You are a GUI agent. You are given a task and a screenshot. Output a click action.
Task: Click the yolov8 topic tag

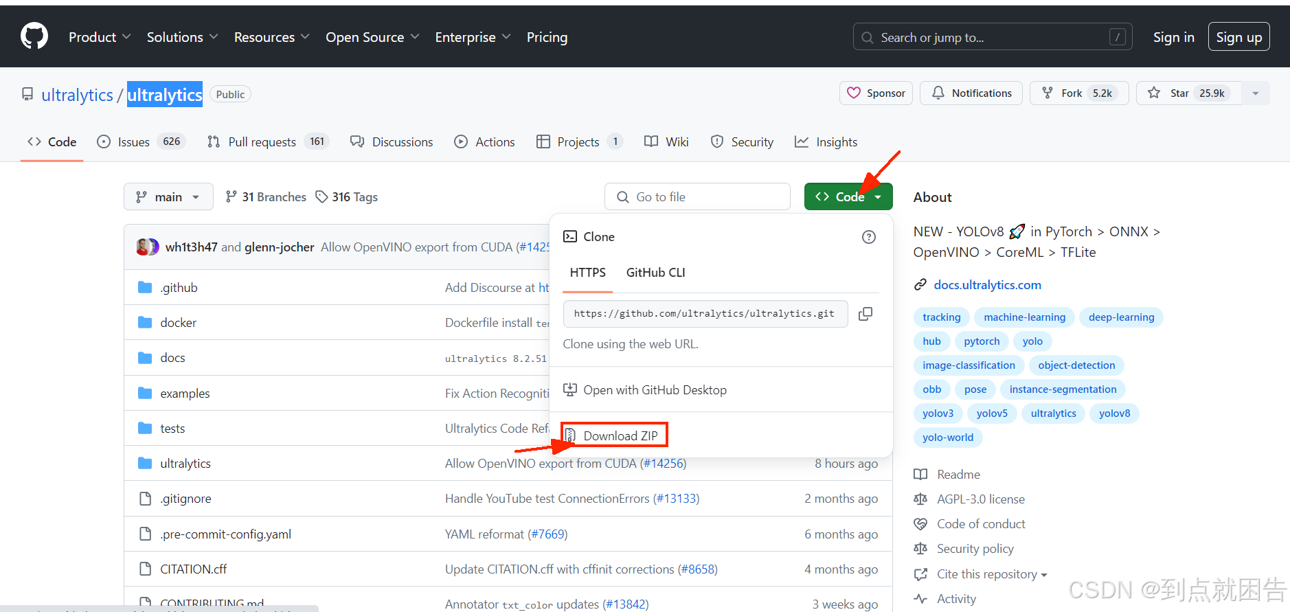[x=1114, y=413]
